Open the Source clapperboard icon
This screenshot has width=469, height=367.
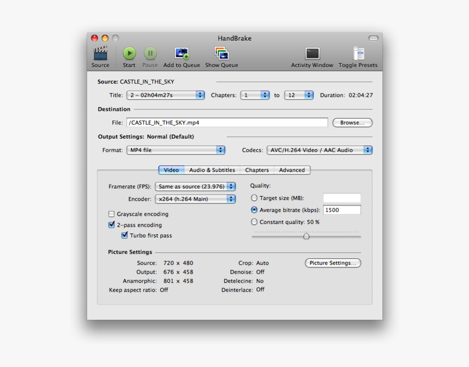100,54
